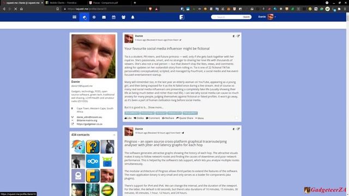Viewport: 349px width, 196px height.
Task: Open the gadgeteer.co.za homepage link
Action: (89, 124)
